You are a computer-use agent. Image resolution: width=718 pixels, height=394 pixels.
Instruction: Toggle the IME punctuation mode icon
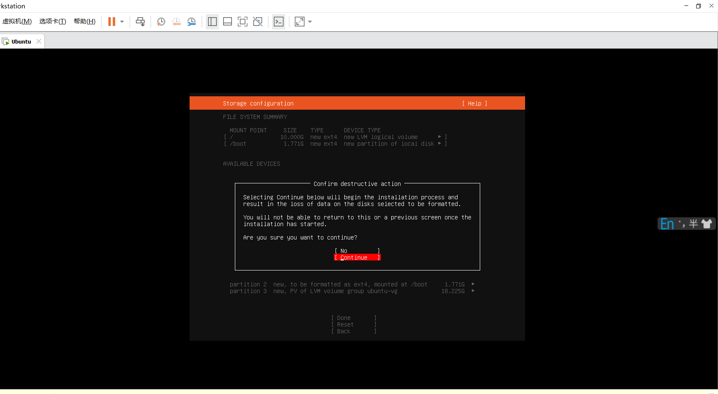682,224
